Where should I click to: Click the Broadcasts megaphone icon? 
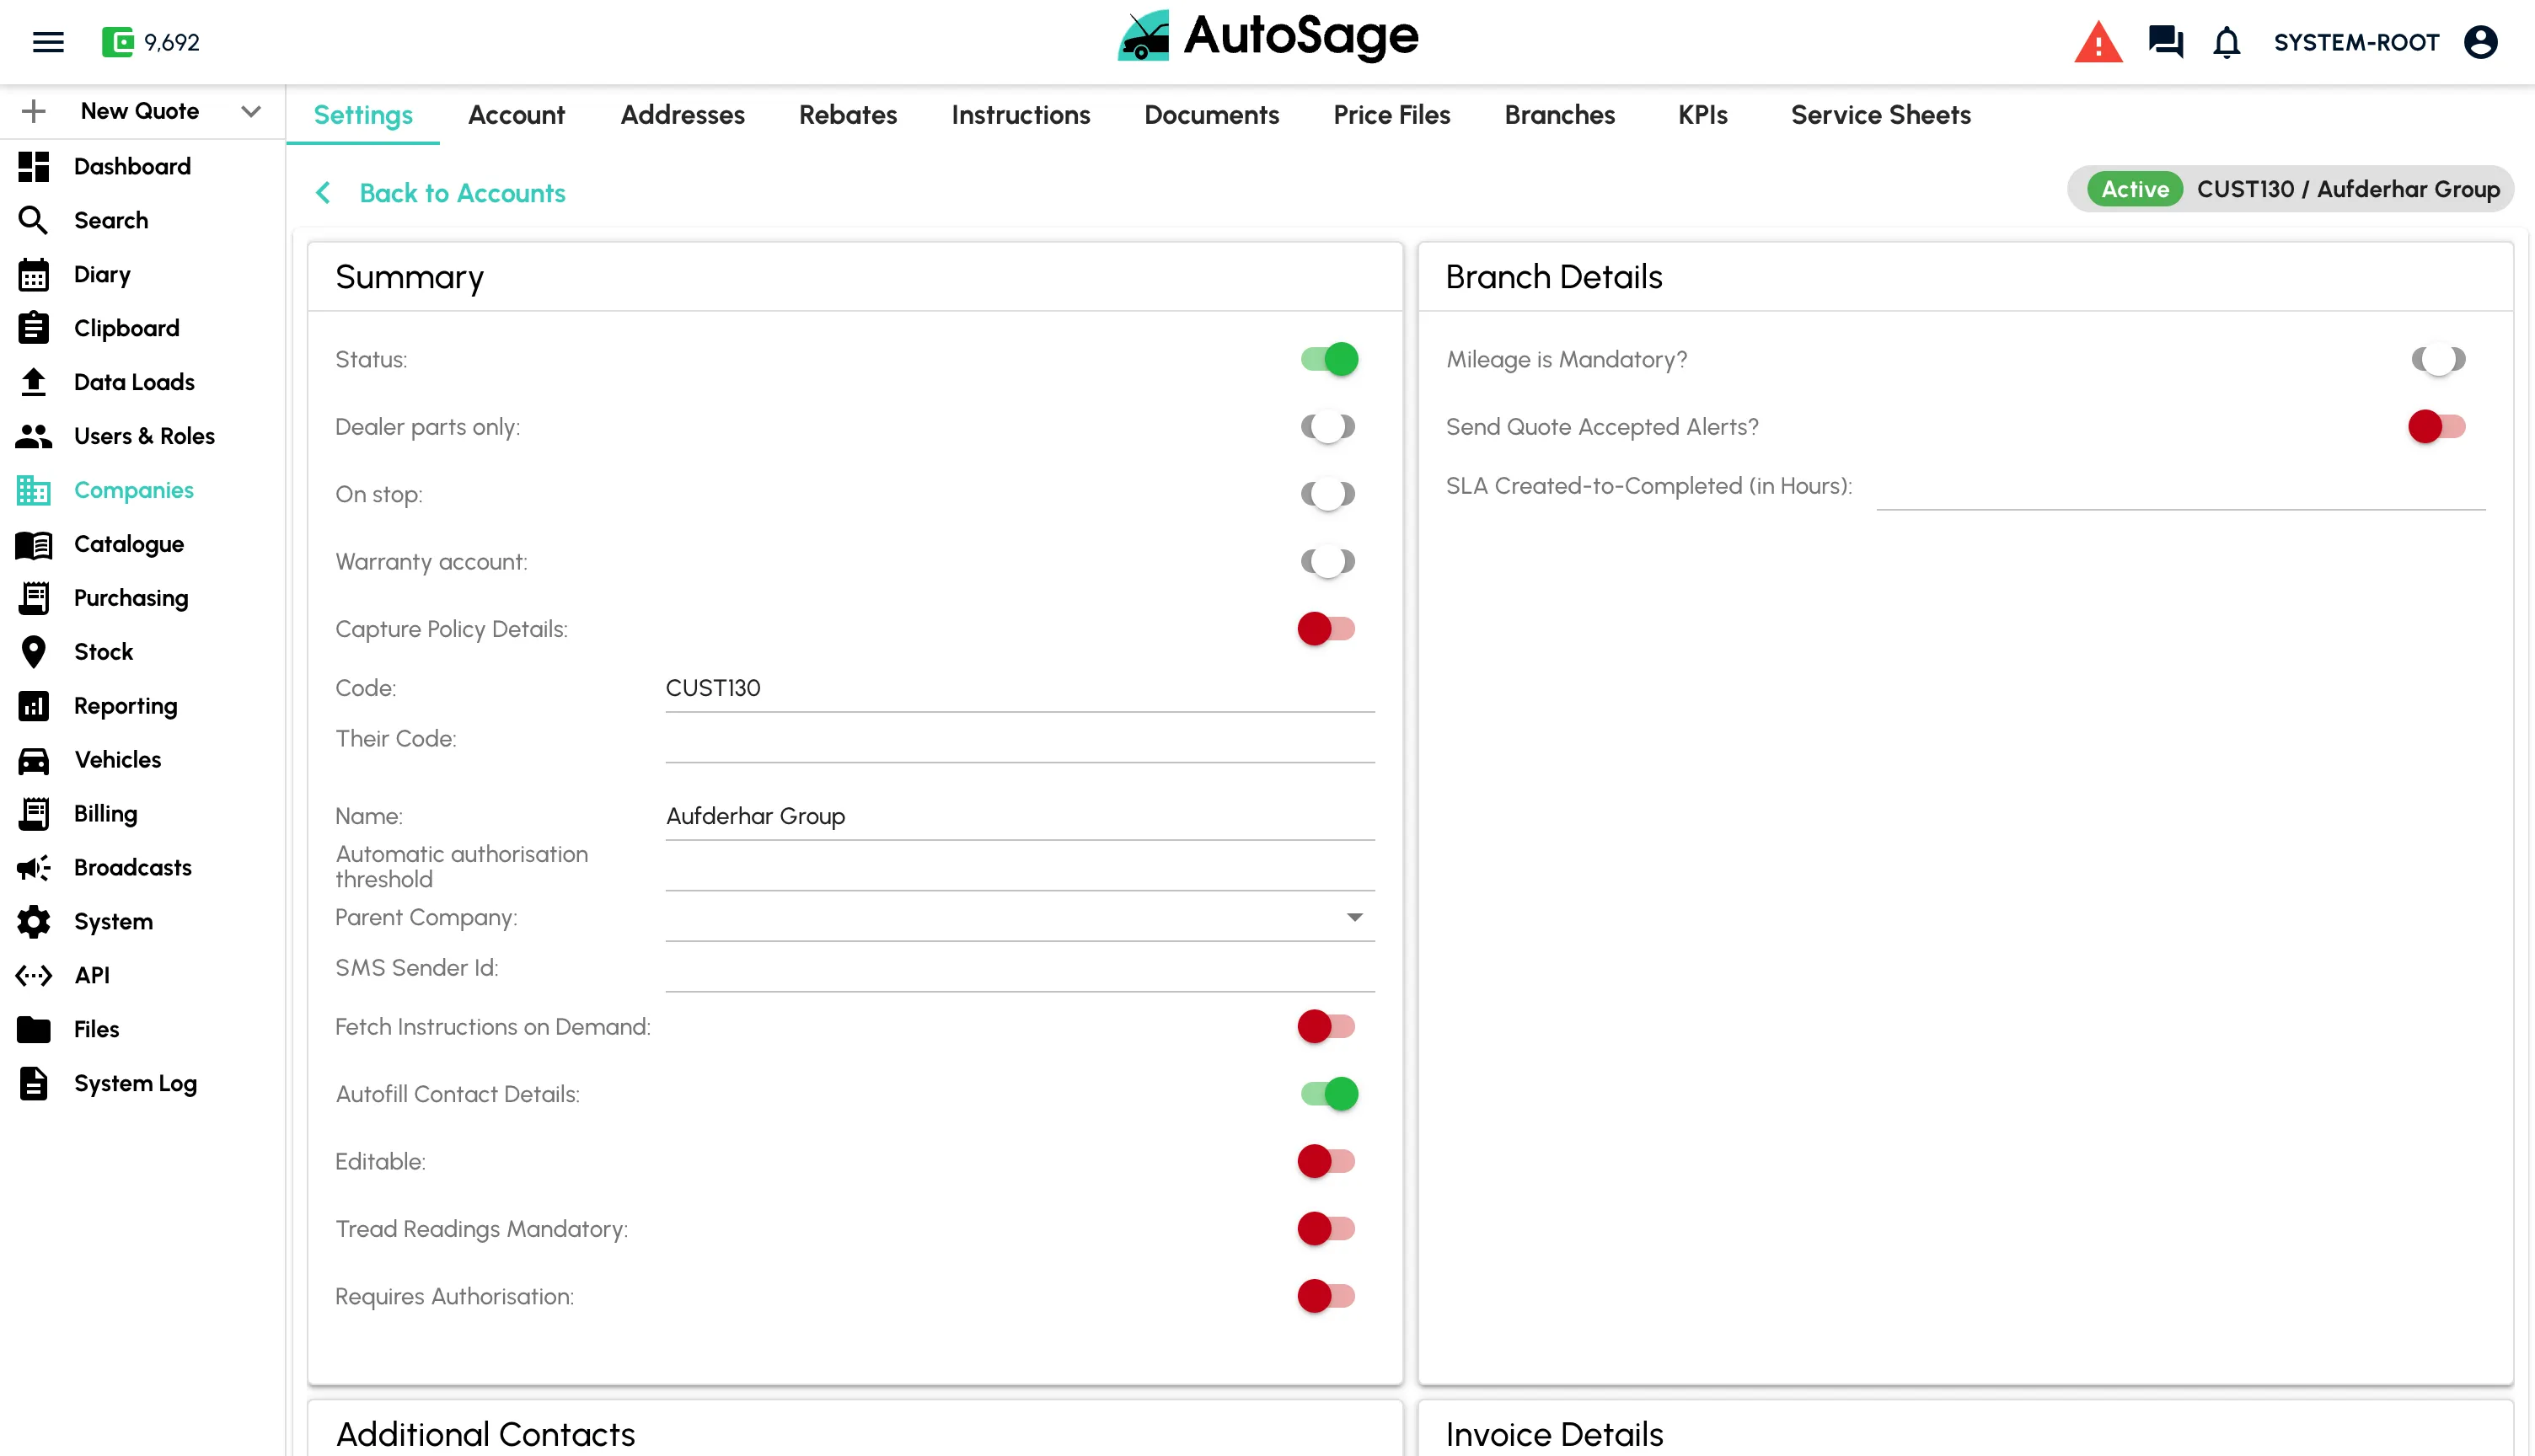(x=33, y=868)
